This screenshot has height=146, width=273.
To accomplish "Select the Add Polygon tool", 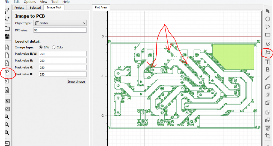I will coord(268,52).
